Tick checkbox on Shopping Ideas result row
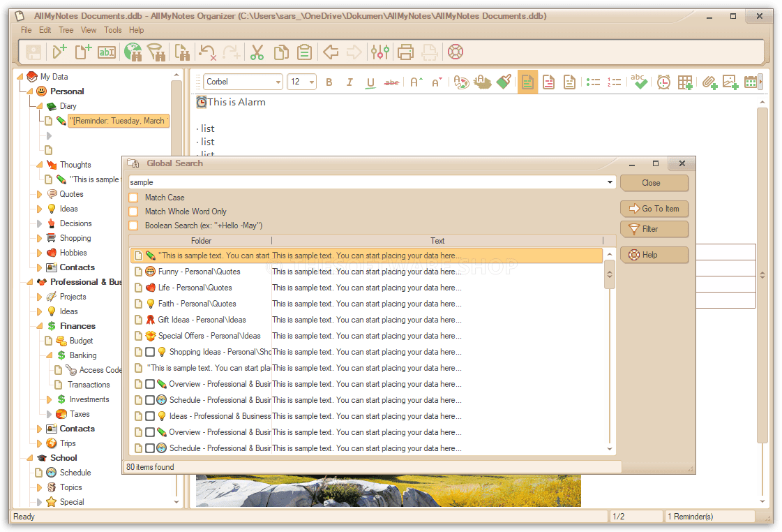 point(150,352)
